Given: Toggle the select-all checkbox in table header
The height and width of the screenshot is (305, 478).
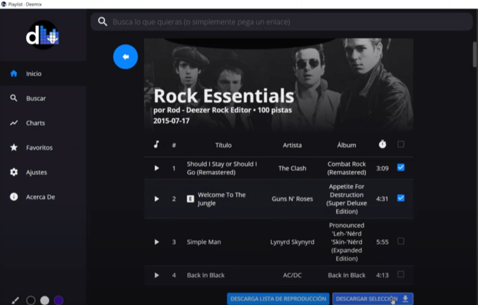Looking at the screenshot, I should point(401,144).
